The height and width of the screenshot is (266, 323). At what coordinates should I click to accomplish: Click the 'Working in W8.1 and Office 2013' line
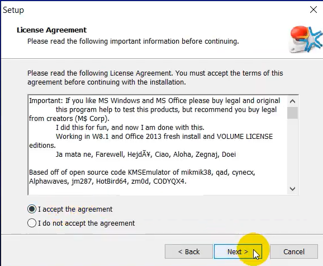[x=164, y=137]
